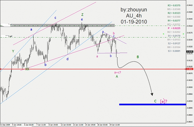194x127 pixels.
Task: Click the green left arrow beside M2
Action: pyautogui.click(x=164, y=34)
